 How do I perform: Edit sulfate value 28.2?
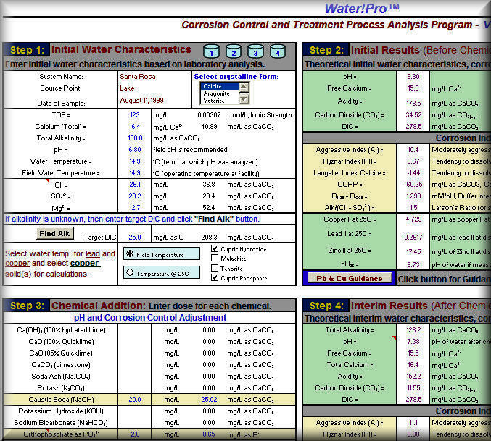(x=135, y=196)
